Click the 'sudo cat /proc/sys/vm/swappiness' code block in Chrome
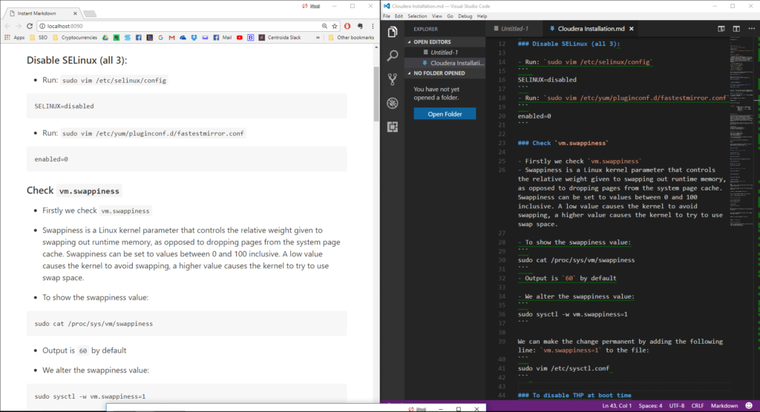The height and width of the screenshot is (412, 760). pyautogui.click(x=186, y=323)
